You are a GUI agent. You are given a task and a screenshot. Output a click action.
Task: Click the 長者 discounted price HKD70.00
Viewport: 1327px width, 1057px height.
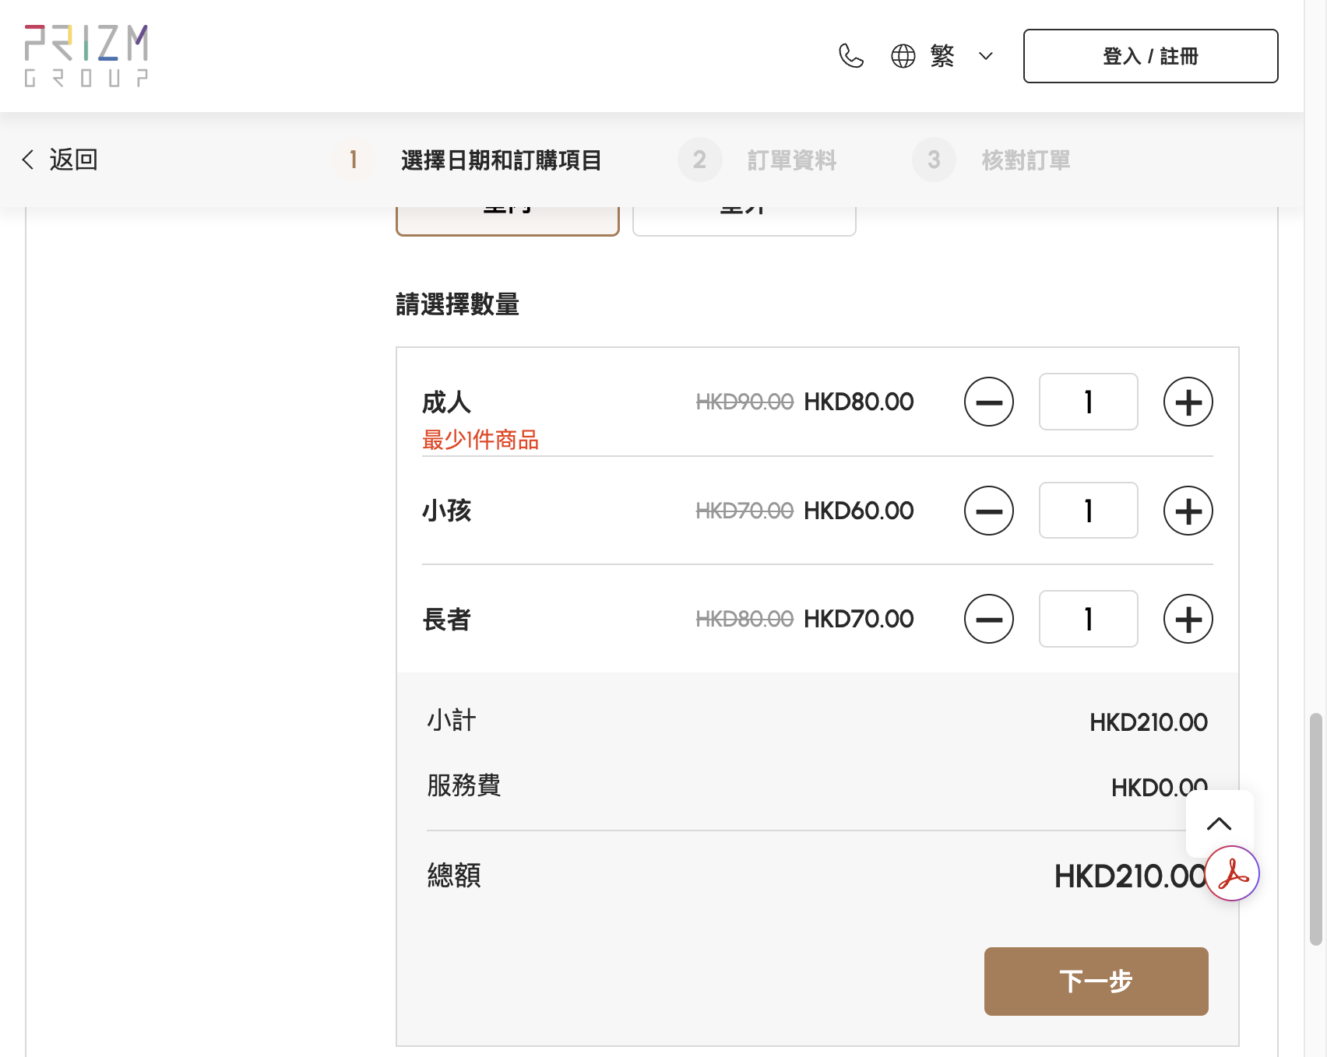coord(859,619)
